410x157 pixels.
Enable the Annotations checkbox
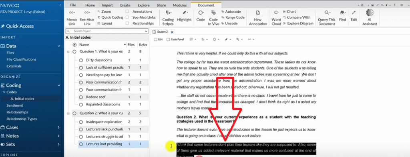(127, 12)
